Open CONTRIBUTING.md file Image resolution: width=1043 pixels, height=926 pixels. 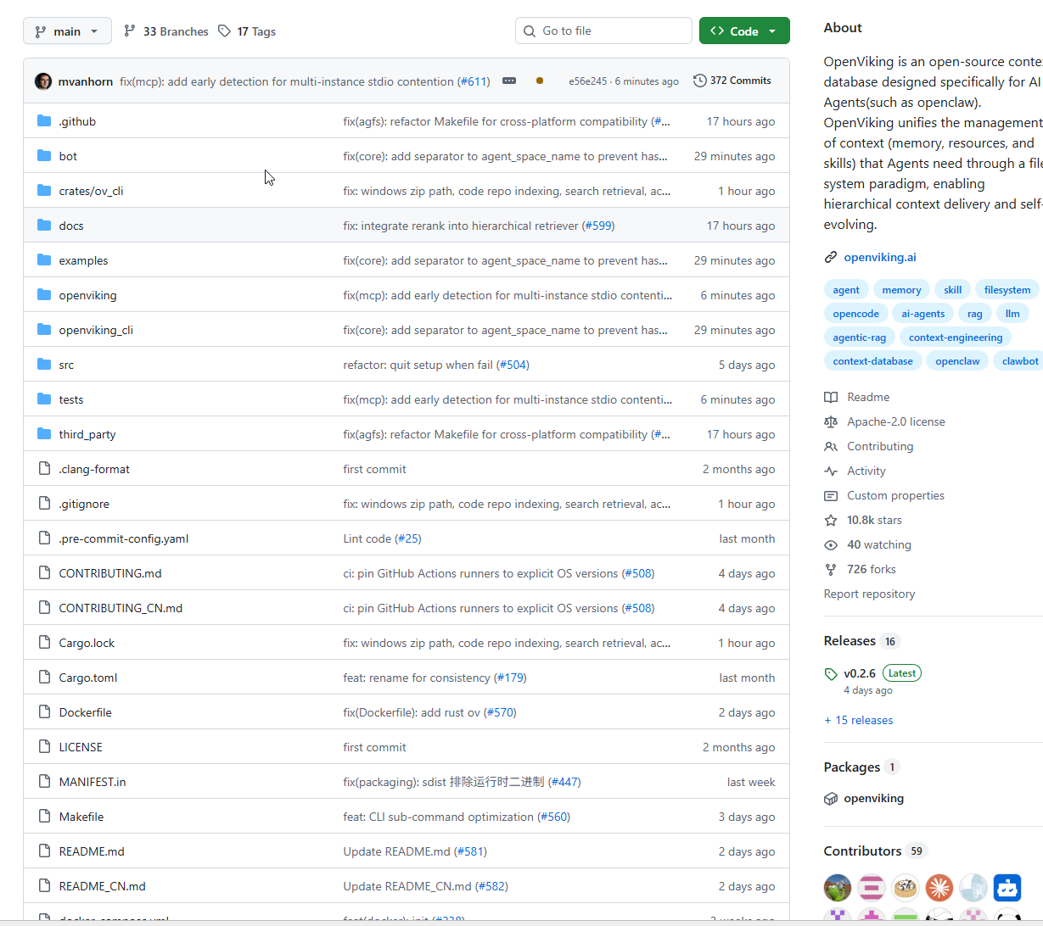[110, 573]
